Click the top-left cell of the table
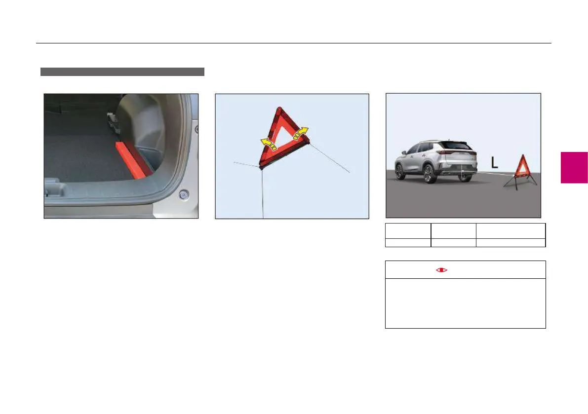 408,231
